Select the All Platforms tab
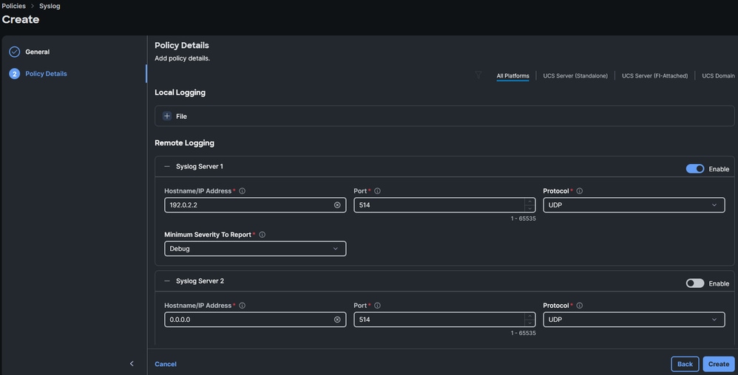 (512, 75)
